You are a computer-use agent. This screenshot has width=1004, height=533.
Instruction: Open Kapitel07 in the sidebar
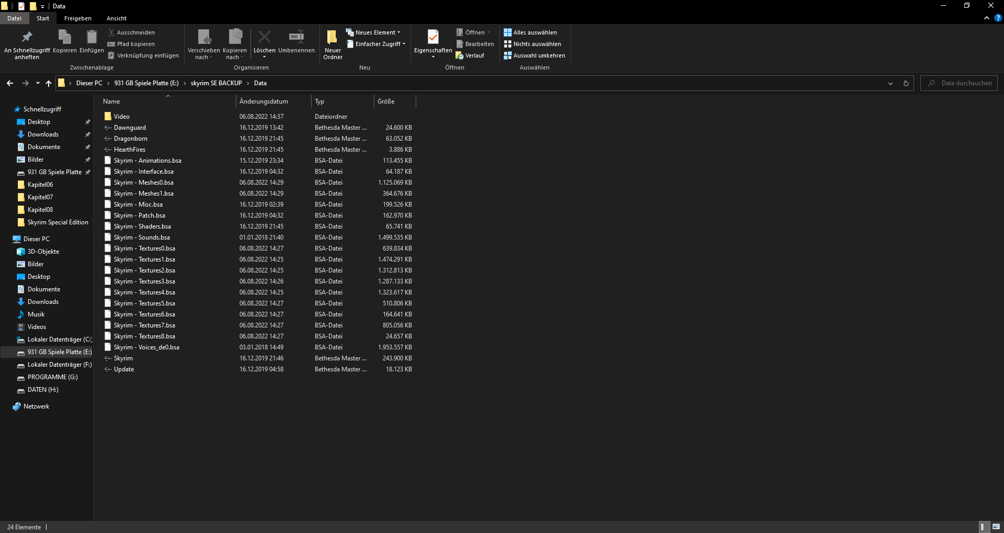(x=40, y=197)
